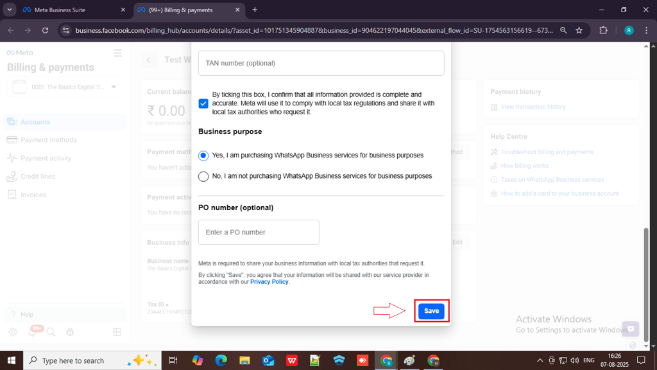Open Credit lines in the sidebar
This screenshot has height=370, width=657.
(x=65, y=177)
